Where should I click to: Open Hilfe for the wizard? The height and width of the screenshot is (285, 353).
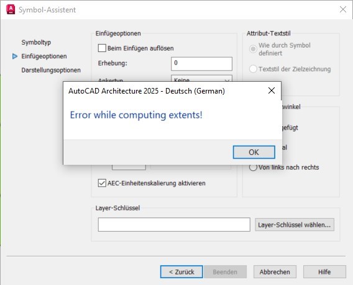tap(324, 272)
